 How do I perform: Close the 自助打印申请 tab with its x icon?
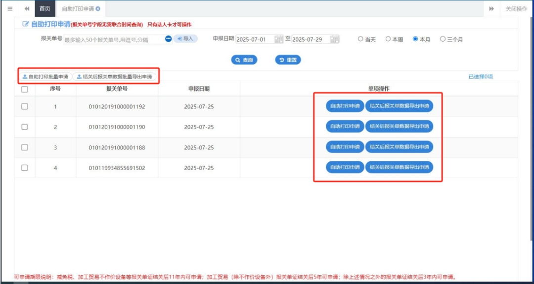coord(98,8)
